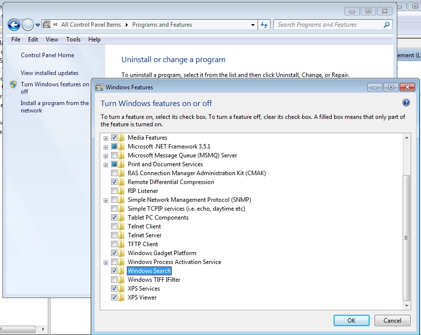The width and height of the screenshot is (421, 335).
Task: Uncheck Tablet PC Components checkbox
Action: [x=114, y=218]
